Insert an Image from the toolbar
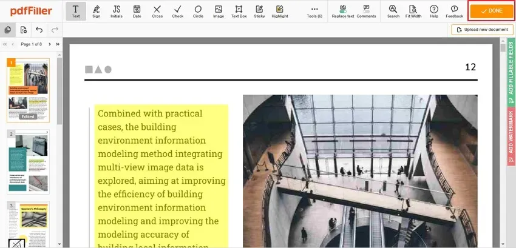The width and height of the screenshot is (516, 248). click(219, 11)
